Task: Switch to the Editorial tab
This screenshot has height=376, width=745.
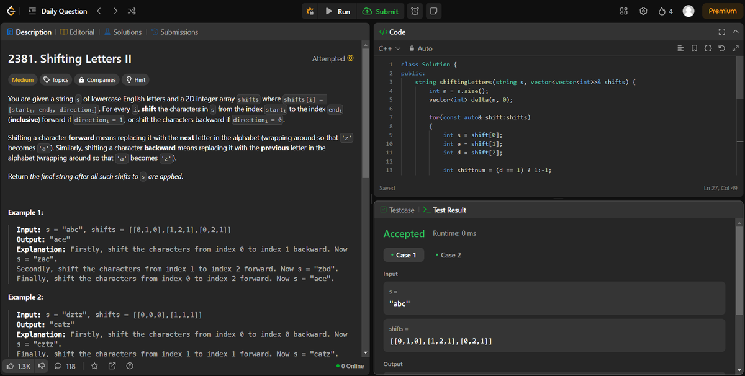Action: tap(77, 32)
